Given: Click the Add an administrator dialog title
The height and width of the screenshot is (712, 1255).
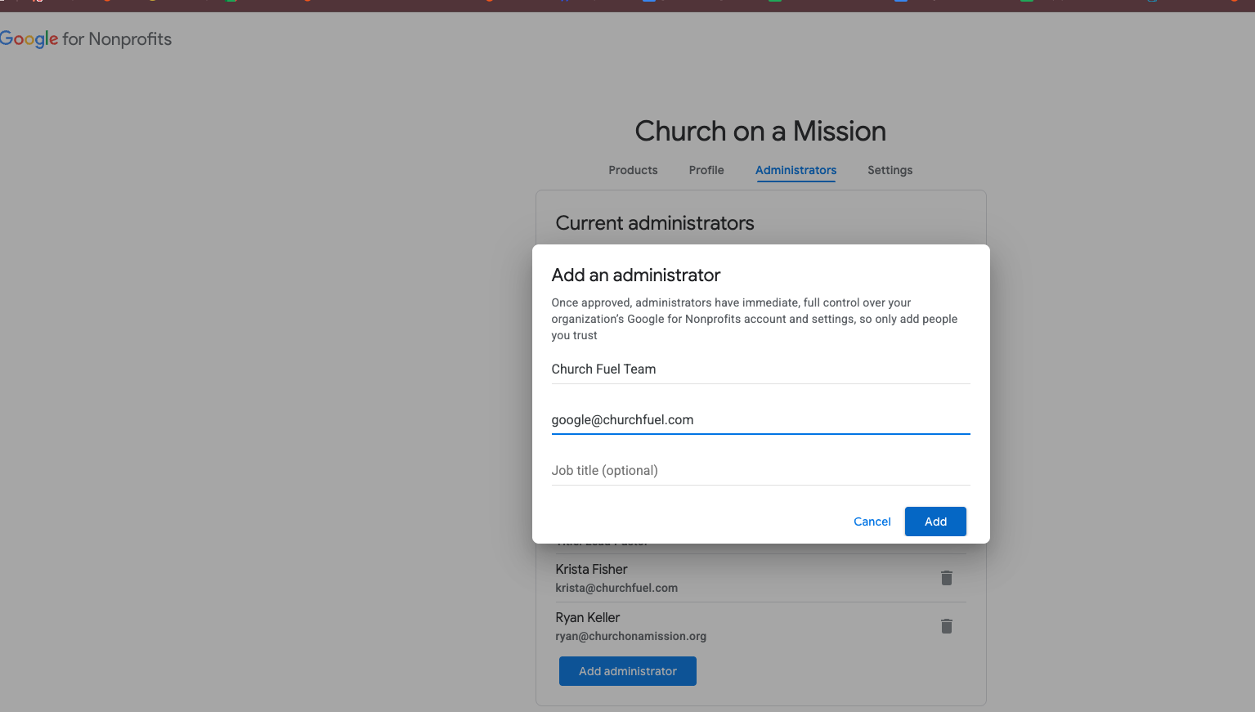Looking at the screenshot, I should click(x=636, y=275).
